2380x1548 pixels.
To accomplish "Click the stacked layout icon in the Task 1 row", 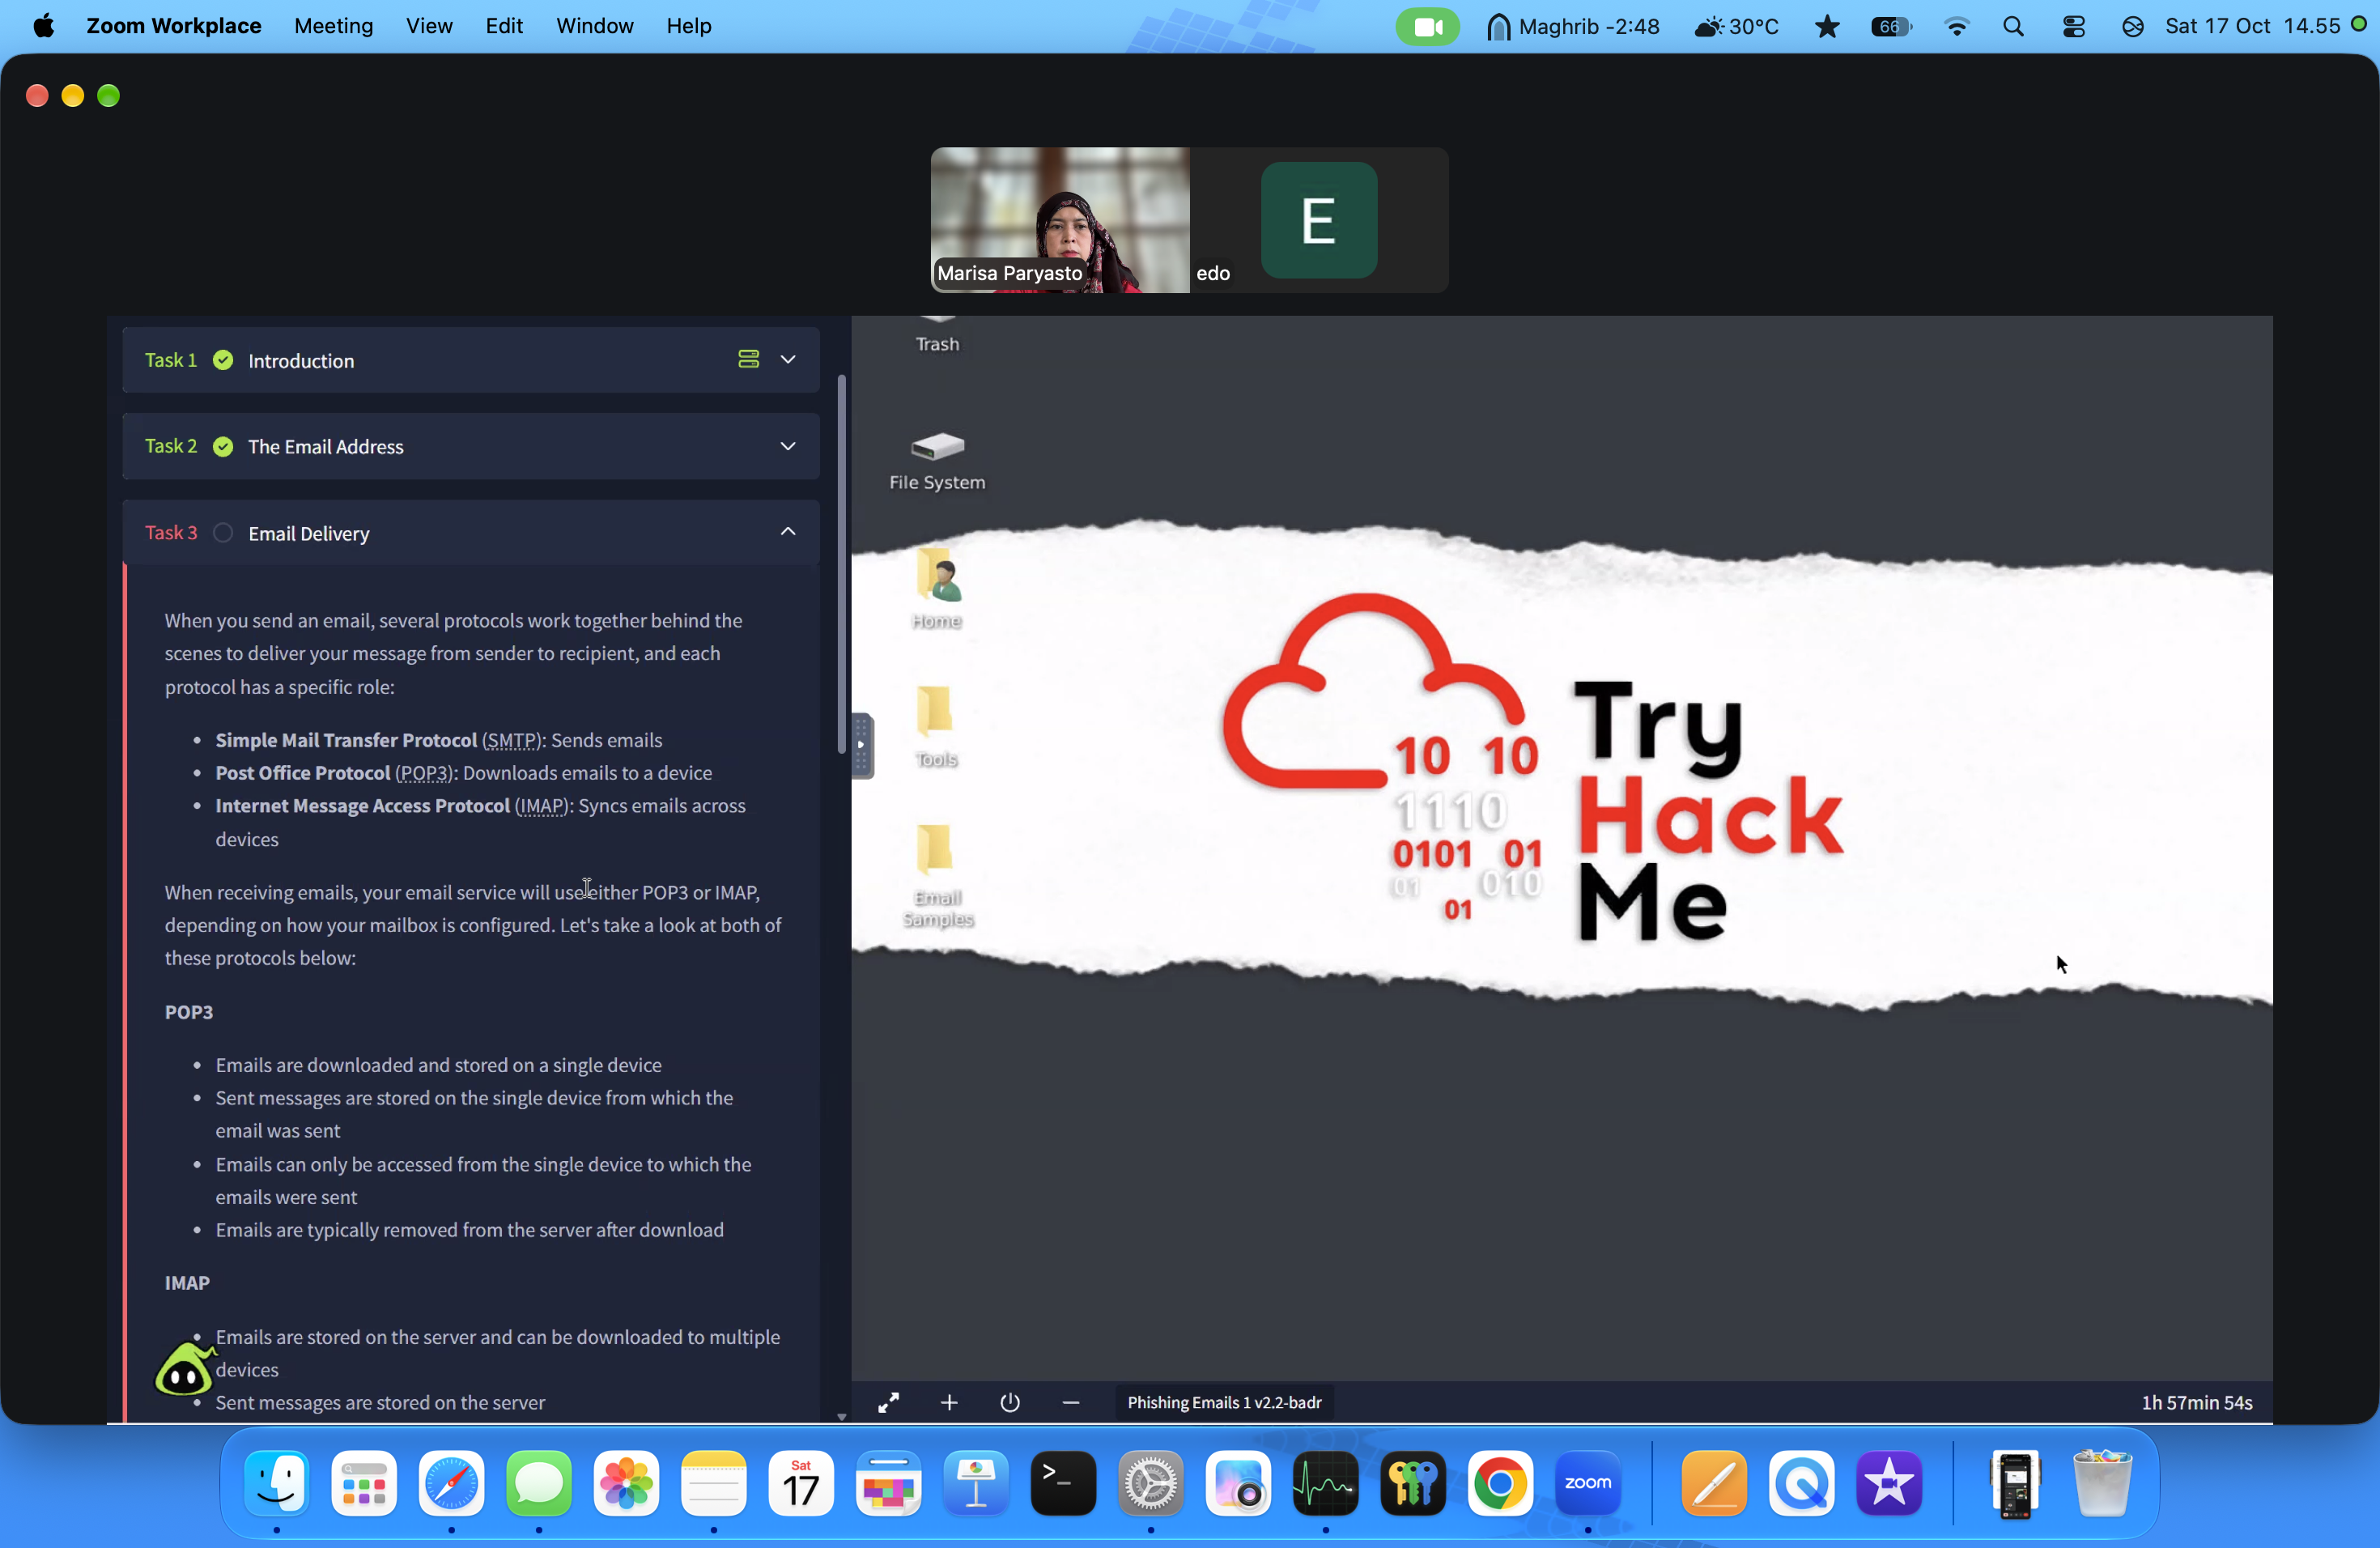I will 748,359.
